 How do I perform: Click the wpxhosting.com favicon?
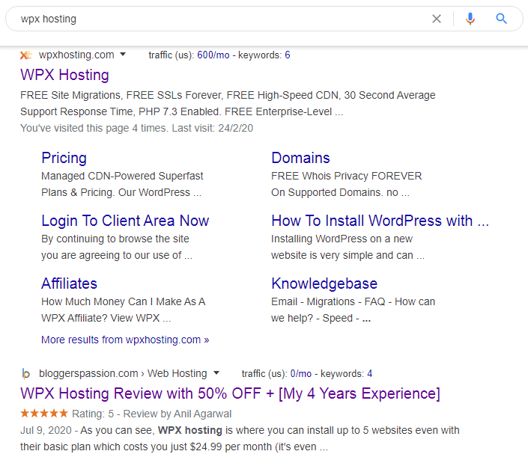click(26, 55)
